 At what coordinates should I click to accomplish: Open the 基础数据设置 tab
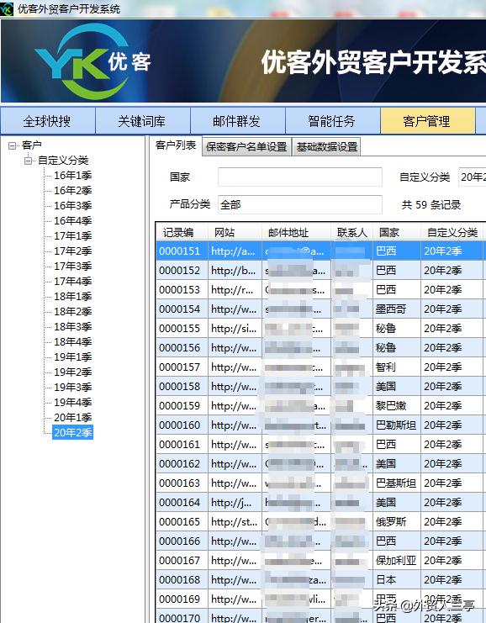click(326, 146)
